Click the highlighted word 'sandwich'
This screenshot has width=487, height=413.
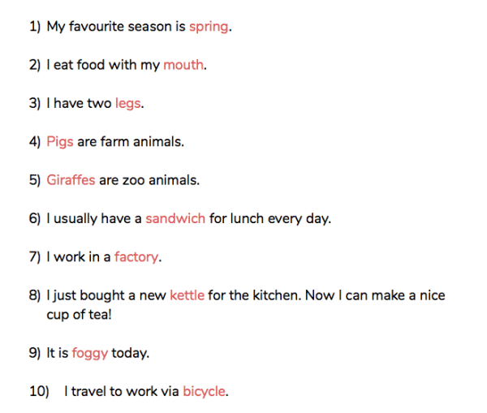pyautogui.click(x=175, y=218)
